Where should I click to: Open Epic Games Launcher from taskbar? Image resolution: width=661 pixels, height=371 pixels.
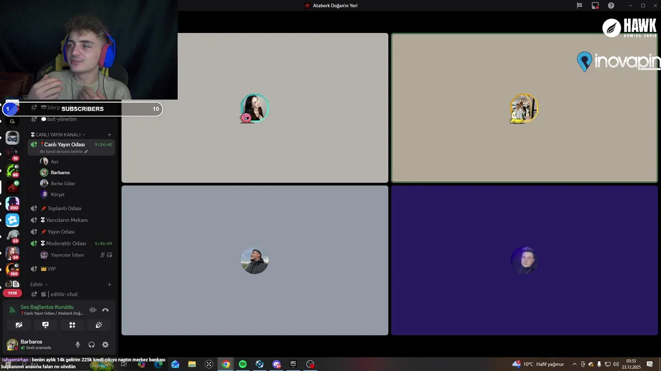tap(293, 364)
